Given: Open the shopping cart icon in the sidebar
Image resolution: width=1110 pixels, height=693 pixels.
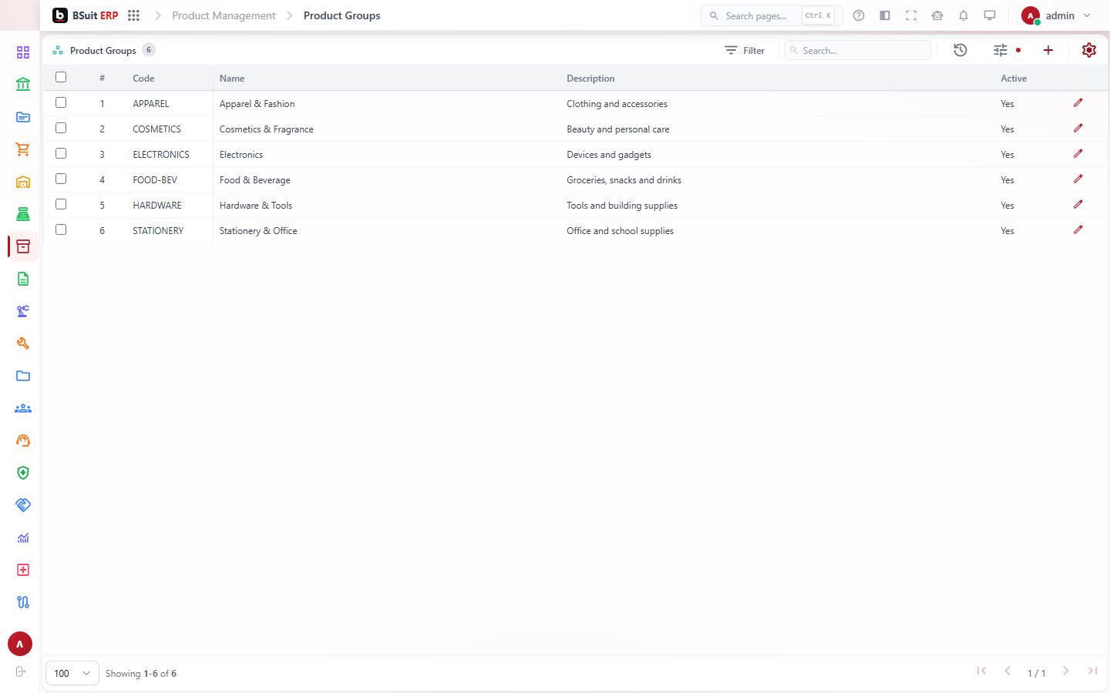Looking at the screenshot, I should click(23, 149).
